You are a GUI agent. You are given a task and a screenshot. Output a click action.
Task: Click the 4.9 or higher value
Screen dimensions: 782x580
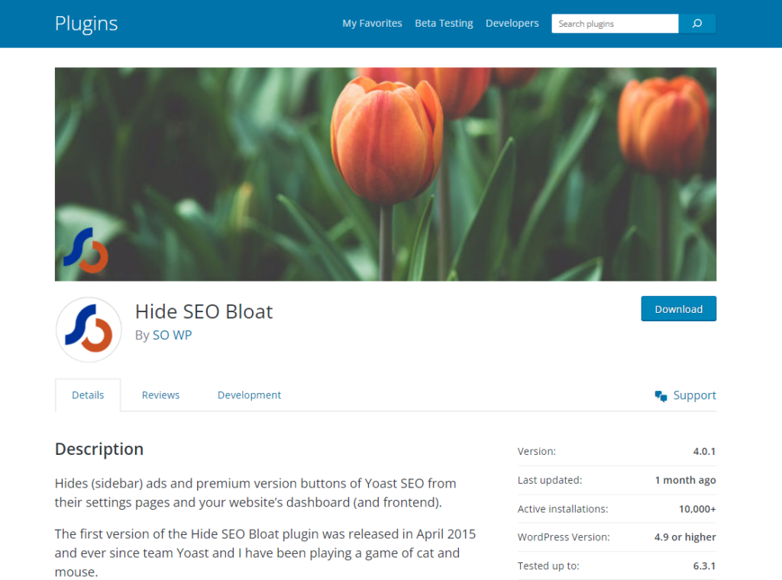coord(685,537)
